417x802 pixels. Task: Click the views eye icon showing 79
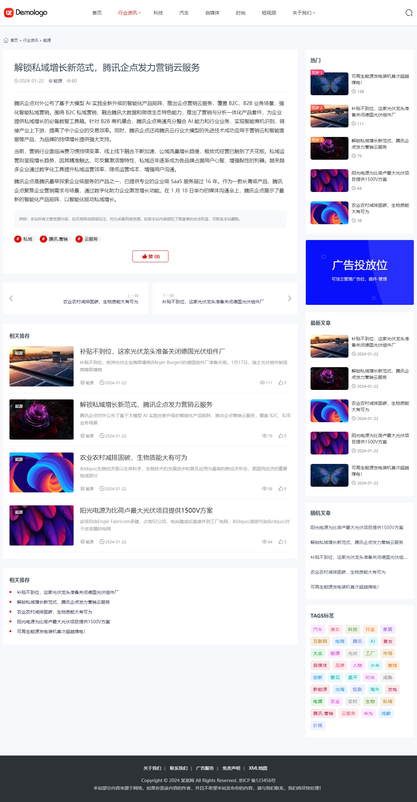coord(264,436)
